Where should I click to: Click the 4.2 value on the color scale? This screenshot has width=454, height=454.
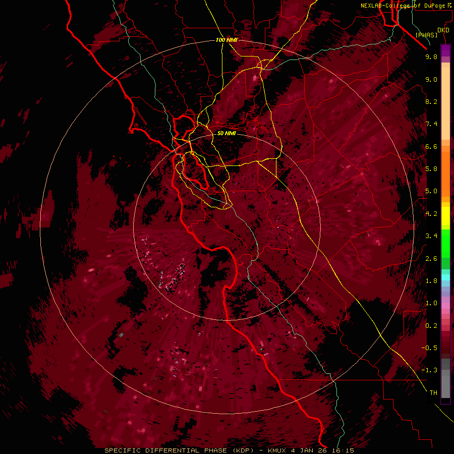point(431,214)
